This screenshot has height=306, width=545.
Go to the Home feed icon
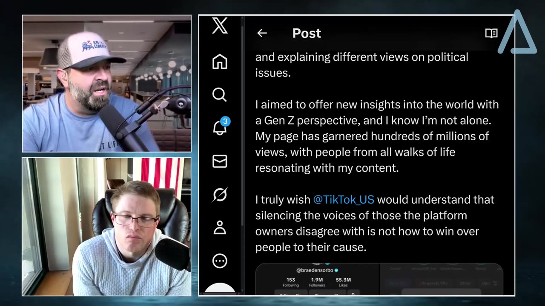tap(220, 62)
